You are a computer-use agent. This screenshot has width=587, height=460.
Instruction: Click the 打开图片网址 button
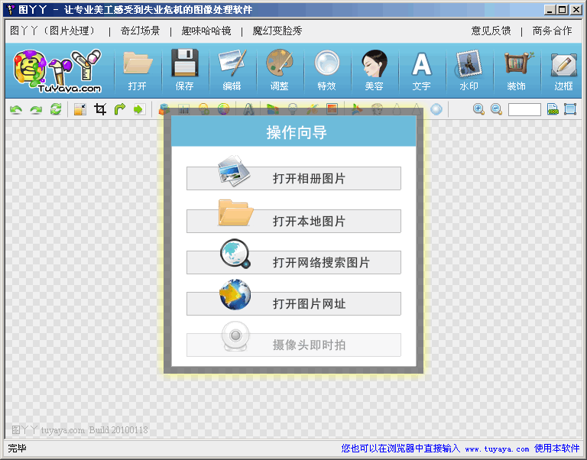pyautogui.click(x=293, y=303)
